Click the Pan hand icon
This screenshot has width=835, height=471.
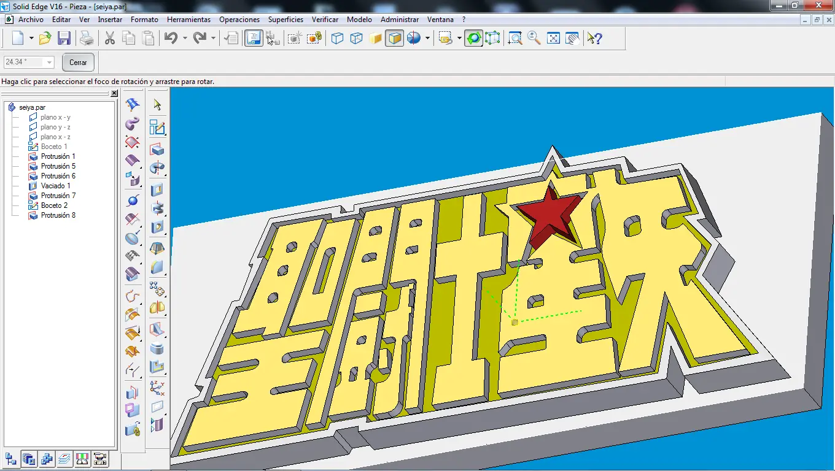click(x=572, y=39)
